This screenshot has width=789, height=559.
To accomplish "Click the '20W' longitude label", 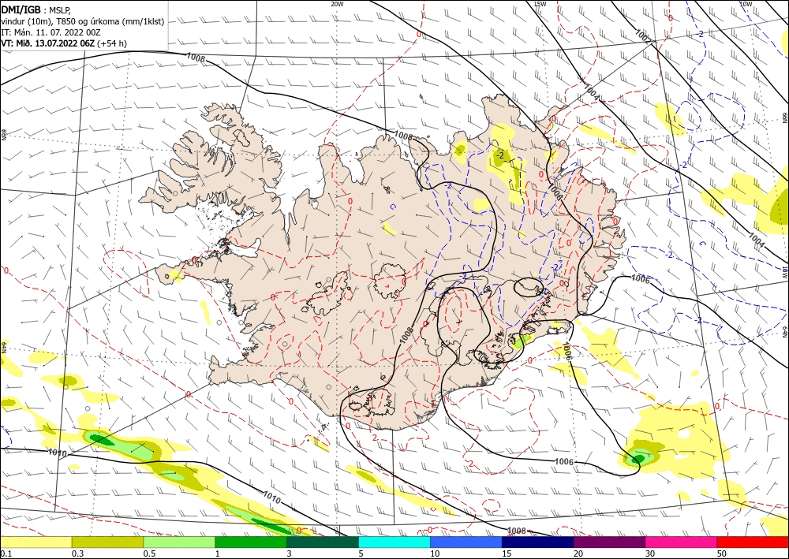I will coord(337,4).
